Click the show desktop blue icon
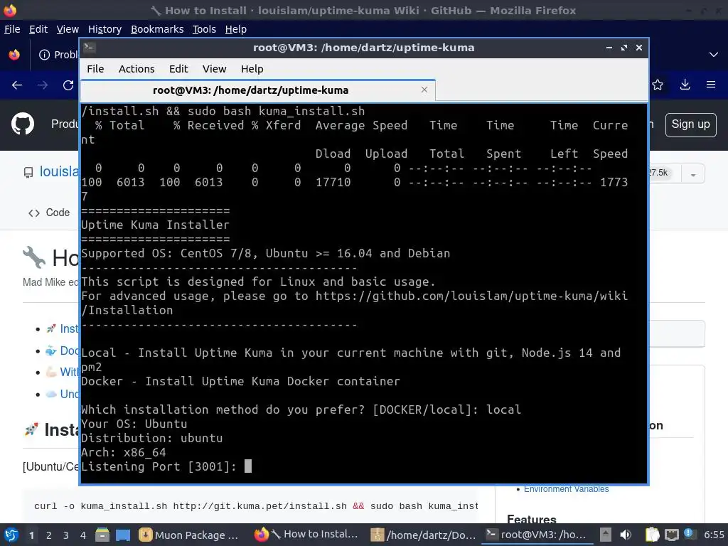The height and width of the screenshot is (546, 728). point(123,535)
